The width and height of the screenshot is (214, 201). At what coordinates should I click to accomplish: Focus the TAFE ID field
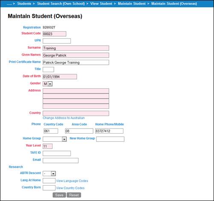coord(57,153)
